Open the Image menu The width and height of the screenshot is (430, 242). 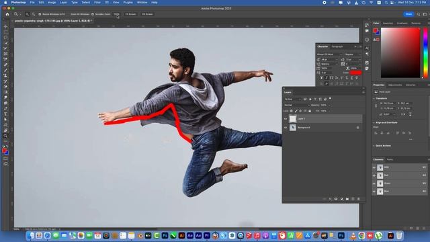[x=52, y=3]
